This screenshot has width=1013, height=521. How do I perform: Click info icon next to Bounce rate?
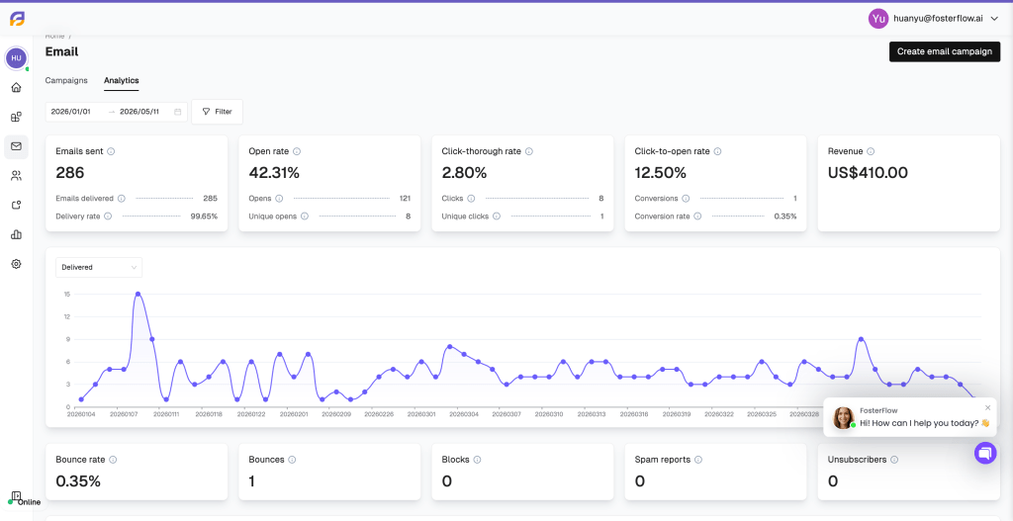[113, 460]
